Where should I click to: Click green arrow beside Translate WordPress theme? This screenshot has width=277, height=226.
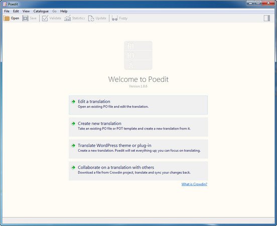73,146
